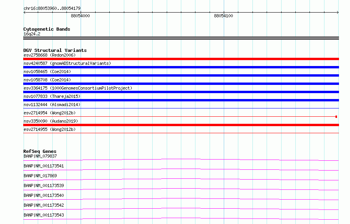350x224 pixels.
Task: Click the thin red line under esv2714955
Action: [x=181, y=133]
